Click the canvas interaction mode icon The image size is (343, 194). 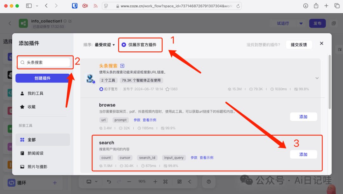[89, 182]
